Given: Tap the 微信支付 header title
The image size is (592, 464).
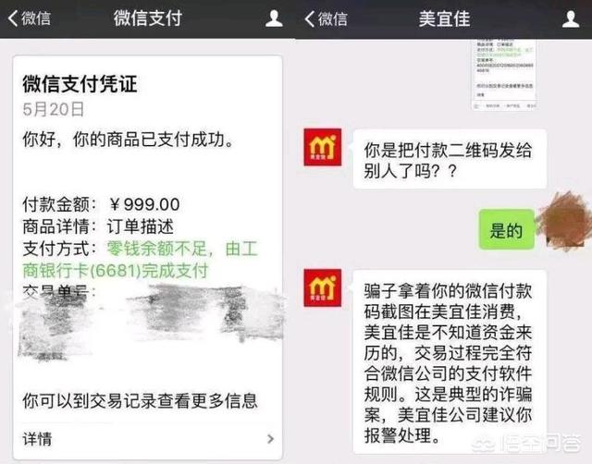Looking at the screenshot, I should pos(148,18).
